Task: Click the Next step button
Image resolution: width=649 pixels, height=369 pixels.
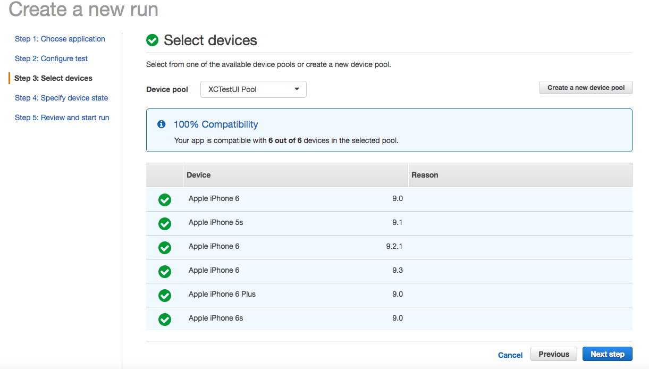Action: tap(607, 354)
